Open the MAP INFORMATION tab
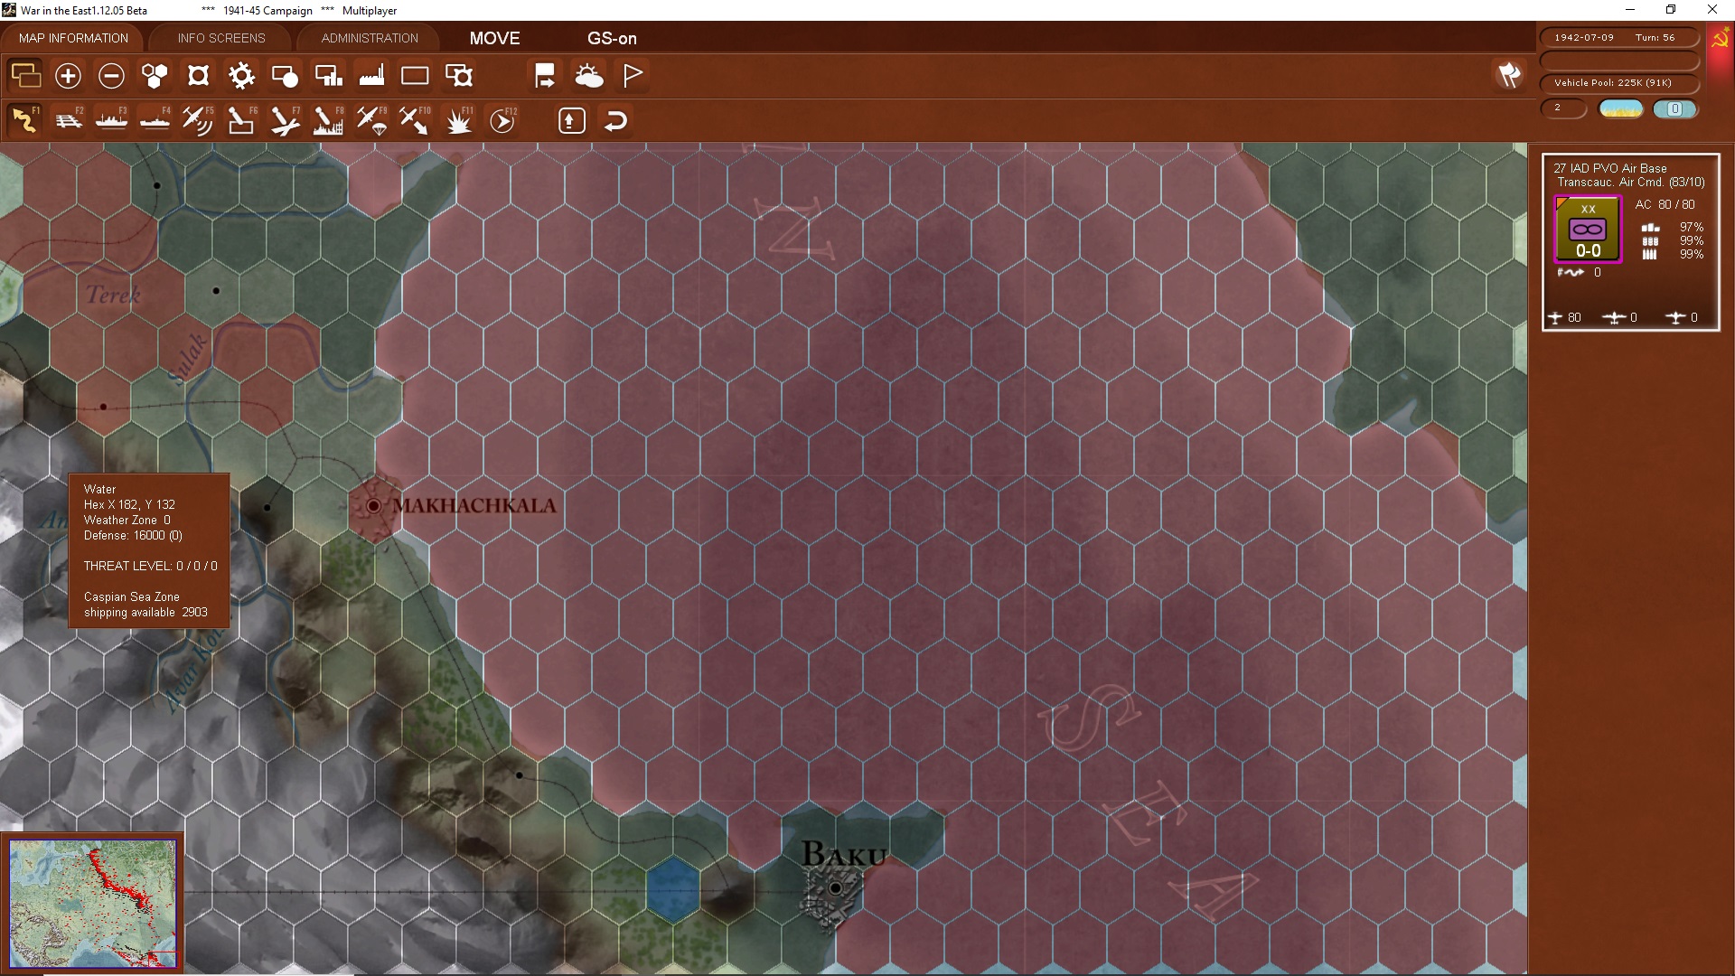Viewport: 1735px width, 976px height. (73, 38)
